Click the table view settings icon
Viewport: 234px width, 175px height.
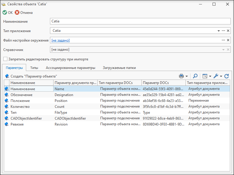[x=205, y=76]
